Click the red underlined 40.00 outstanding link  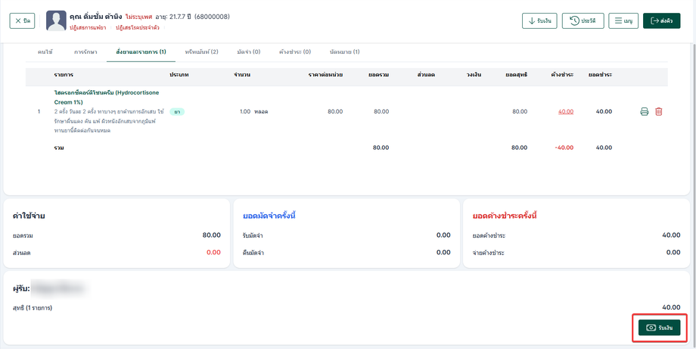(x=566, y=111)
